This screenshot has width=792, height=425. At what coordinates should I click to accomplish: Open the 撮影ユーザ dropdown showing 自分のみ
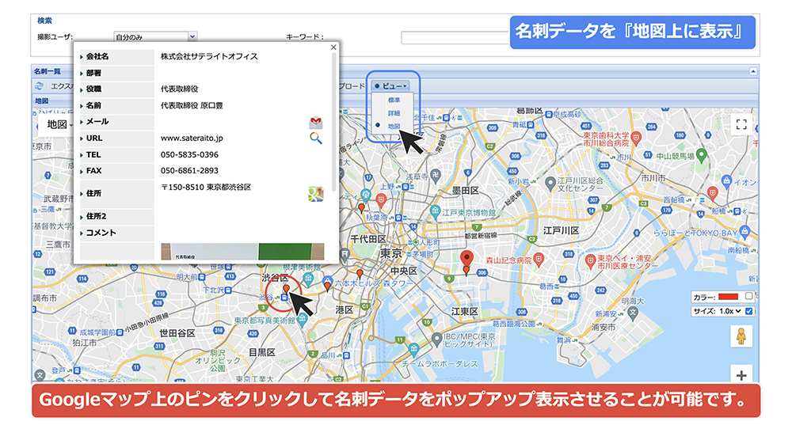pos(155,37)
